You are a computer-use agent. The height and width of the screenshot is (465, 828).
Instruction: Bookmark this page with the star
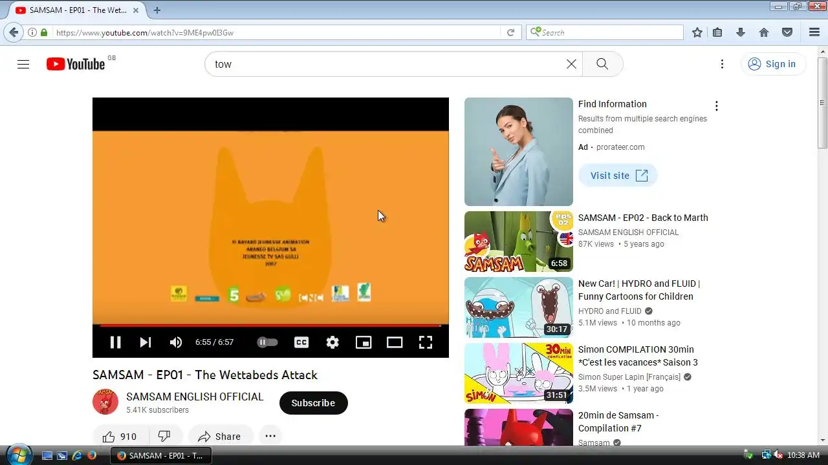pyautogui.click(x=697, y=32)
